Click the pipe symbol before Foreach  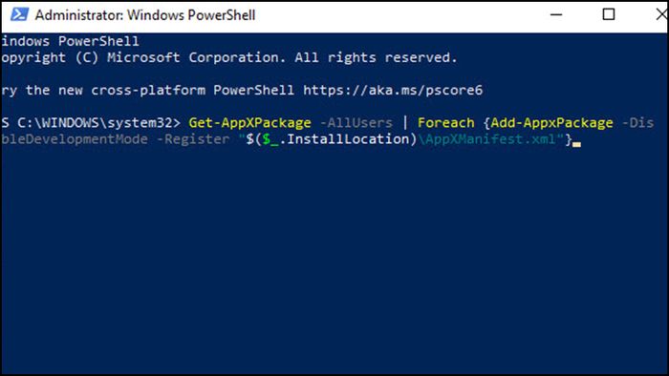coord(405,123)
